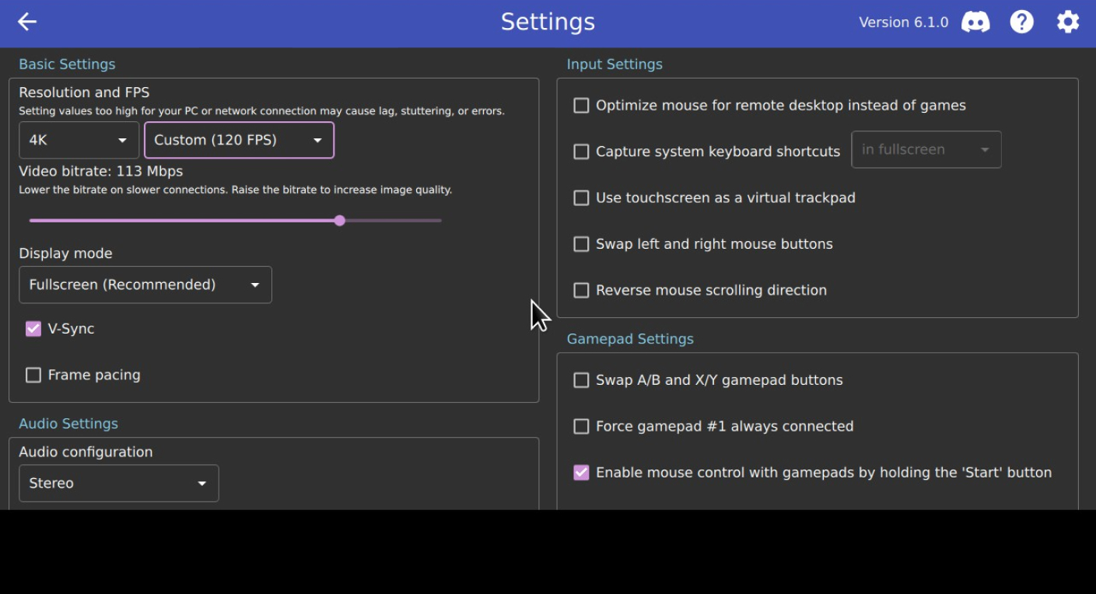Open the 'in fullscreen' dropdown

point(926,149)
